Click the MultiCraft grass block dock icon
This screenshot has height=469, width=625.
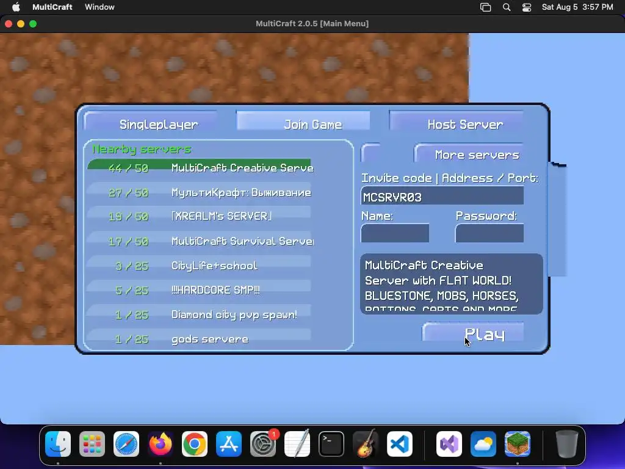coord(518,444)
